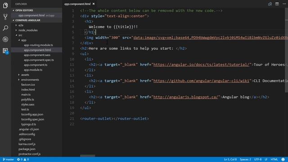Click the horizontal scrollbar thumb of editor
The height and width of the screenshot is (162, 288).
pyautogui.click(x=87, y=156)
